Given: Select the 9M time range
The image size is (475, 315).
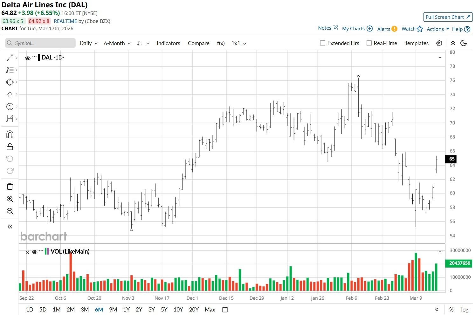Looking at the screenshot, I should pyautogui.click(x=113, y=310).
